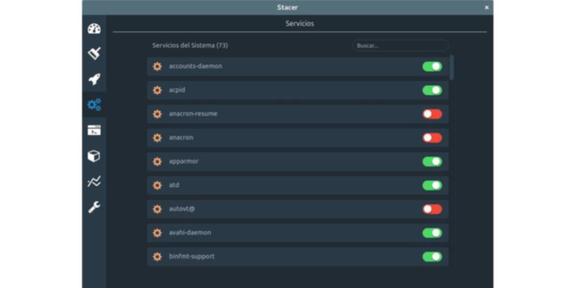Enable the anacron-resume service toggle

coord(432,114)
